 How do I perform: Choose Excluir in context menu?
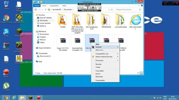pos(105,74)
